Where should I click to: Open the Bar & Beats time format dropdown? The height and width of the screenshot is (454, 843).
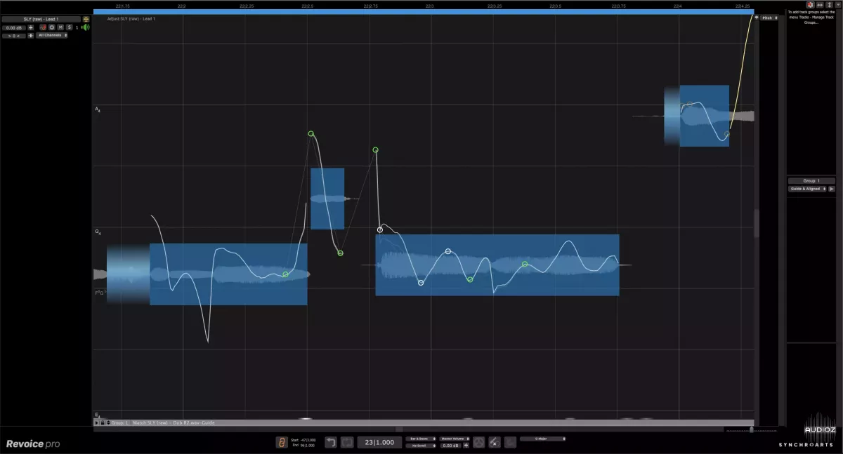point(421,439)
